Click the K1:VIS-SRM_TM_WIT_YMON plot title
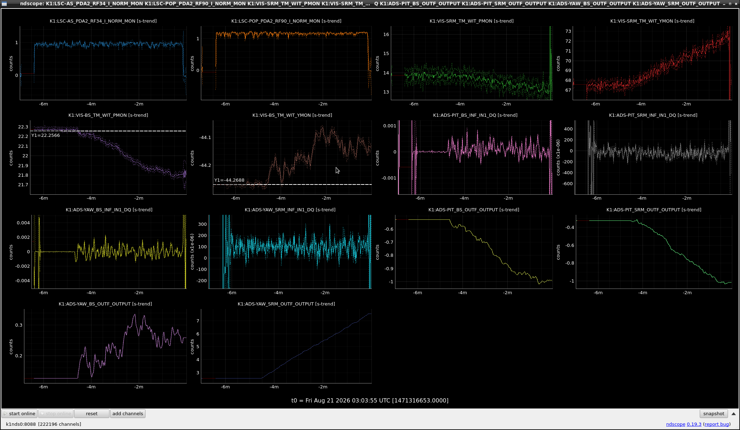 [652, 21]
